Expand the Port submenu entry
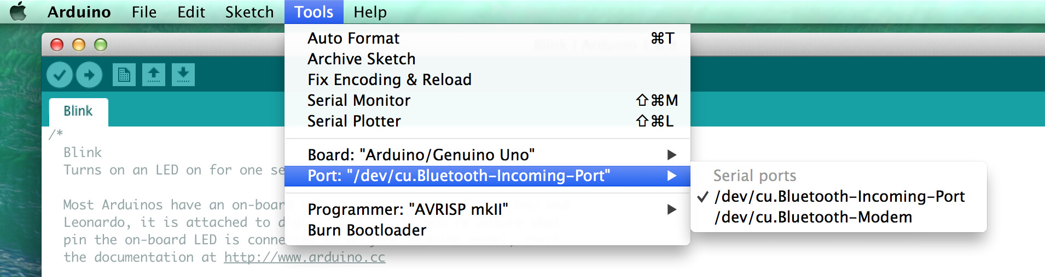Viewport: 1045px width, 277px height. click(x=487, y=176)
